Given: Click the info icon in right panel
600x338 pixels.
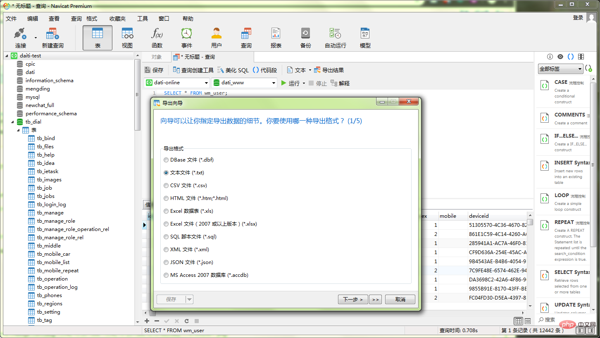Looking at the screenshot, I should tap(550, 57).
